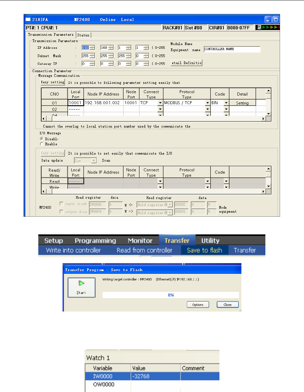Select the I/O Message Disable radio button
304x392 pixels.
[42, 139]
